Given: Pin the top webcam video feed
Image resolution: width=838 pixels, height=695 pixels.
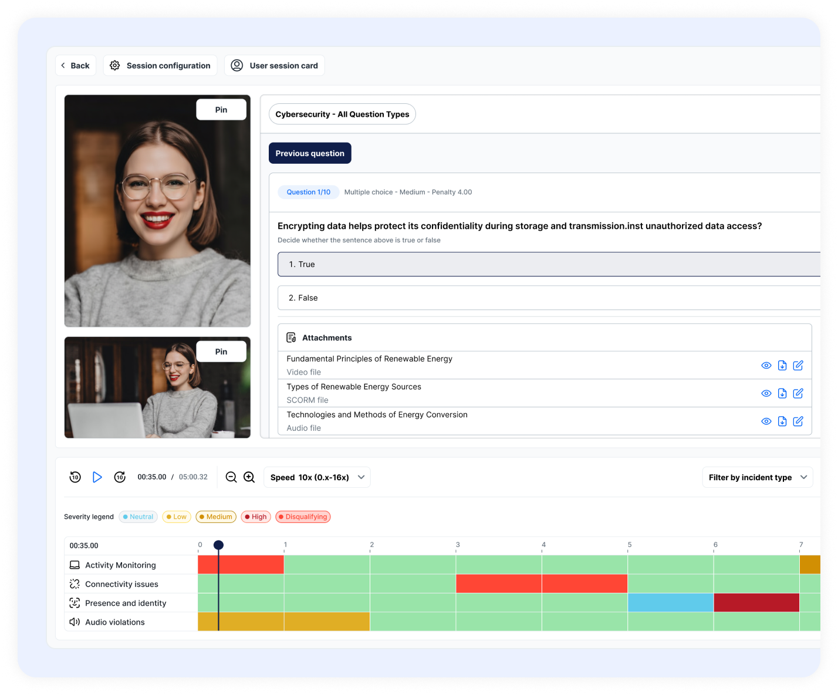Looking at the screenshot, I should tap(221, 110).
